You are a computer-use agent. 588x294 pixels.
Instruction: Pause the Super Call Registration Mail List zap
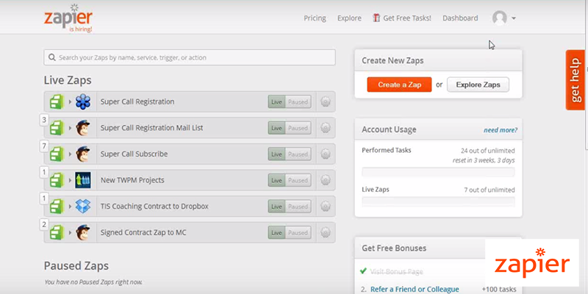(298, 128)
